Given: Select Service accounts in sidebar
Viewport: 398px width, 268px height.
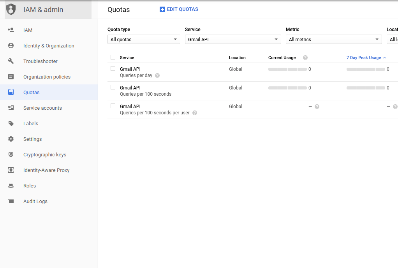Looking at the screenshot, I should (x=49, y=108).
